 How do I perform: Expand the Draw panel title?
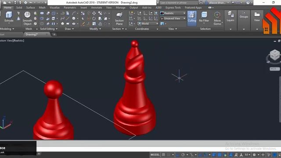[x=69, y=29]
